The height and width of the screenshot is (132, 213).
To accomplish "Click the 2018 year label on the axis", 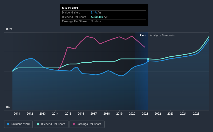I will [107, 114].
